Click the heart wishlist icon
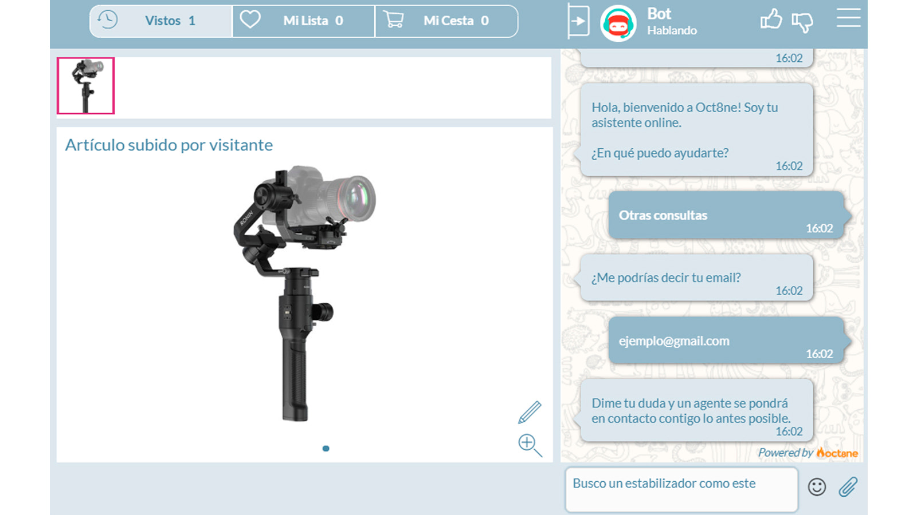 [250, 19]
